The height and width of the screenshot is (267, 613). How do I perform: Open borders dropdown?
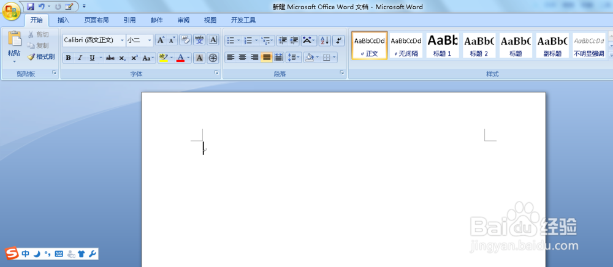(333, 58)
